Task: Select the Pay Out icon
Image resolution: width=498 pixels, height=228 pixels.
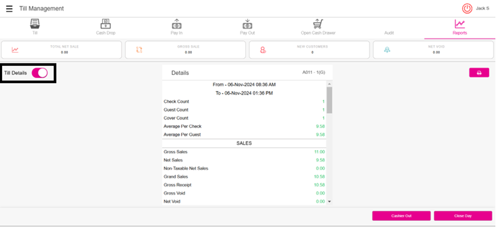Action: [247, 24]
